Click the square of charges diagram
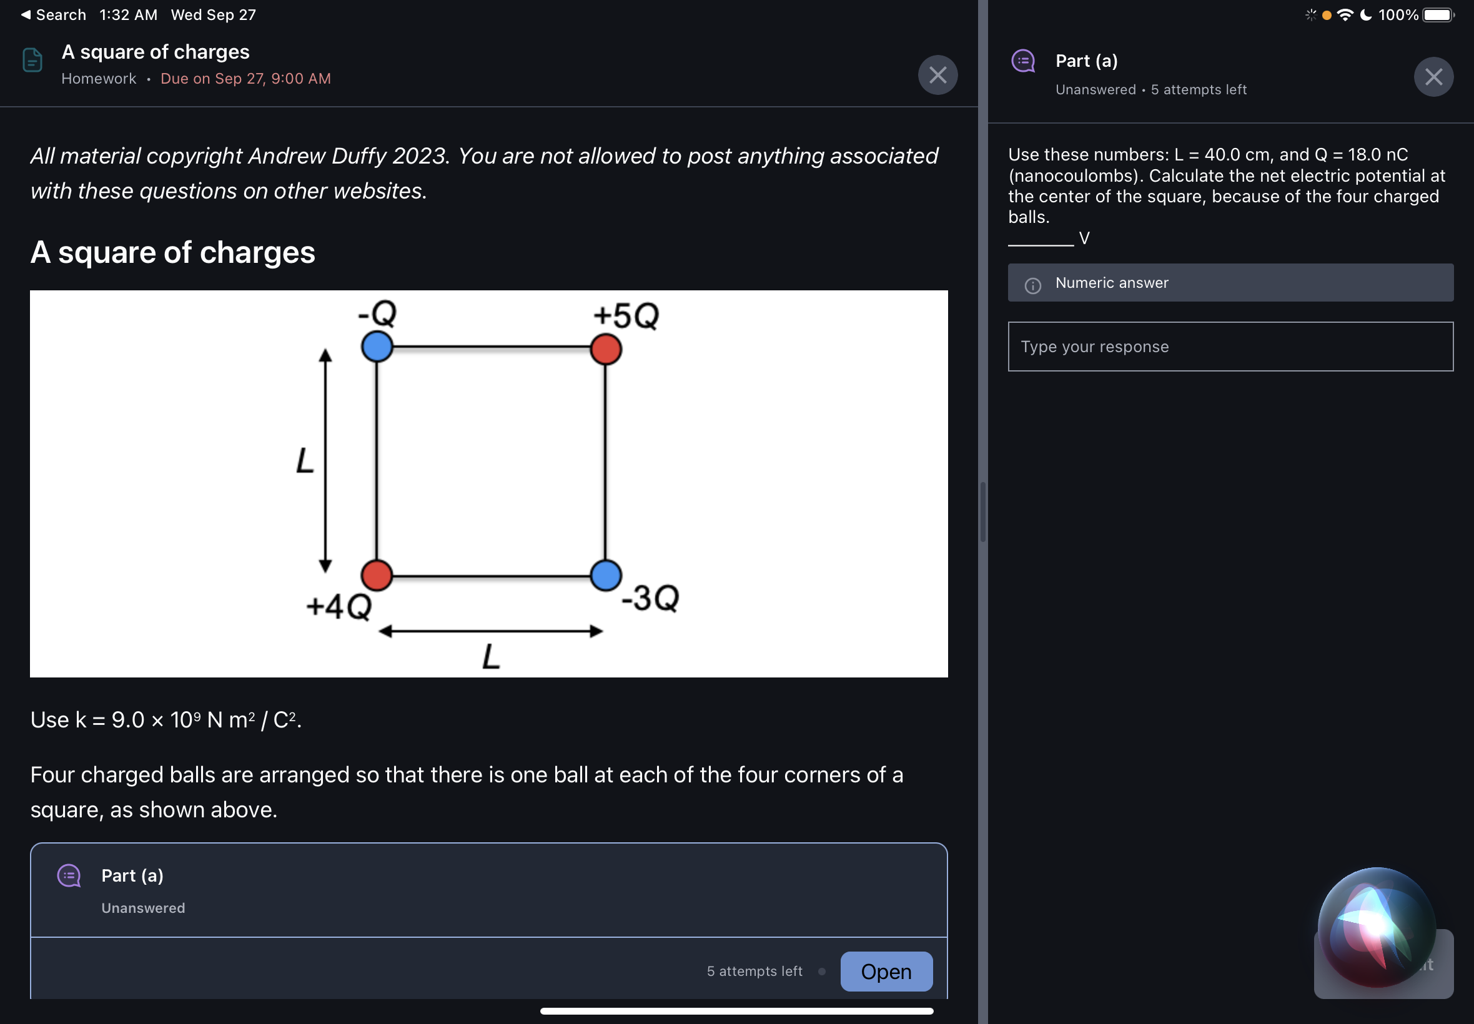Image resolution: width=1474 pixels, height=1024 pixels. 488,483
